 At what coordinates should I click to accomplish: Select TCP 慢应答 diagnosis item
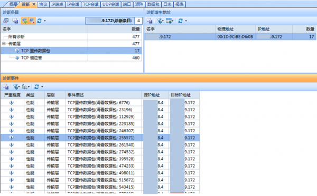(32, 58)
